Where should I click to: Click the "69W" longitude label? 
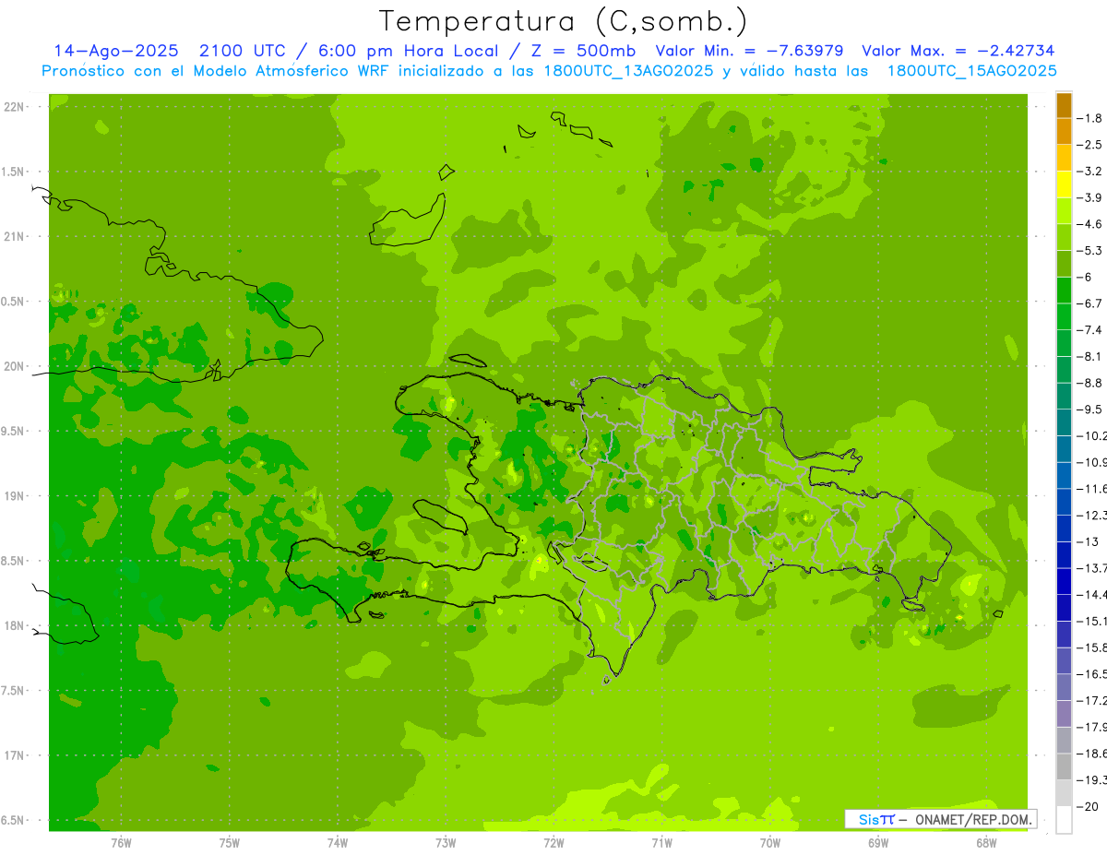pyautogui.click(x=878, y=843)
